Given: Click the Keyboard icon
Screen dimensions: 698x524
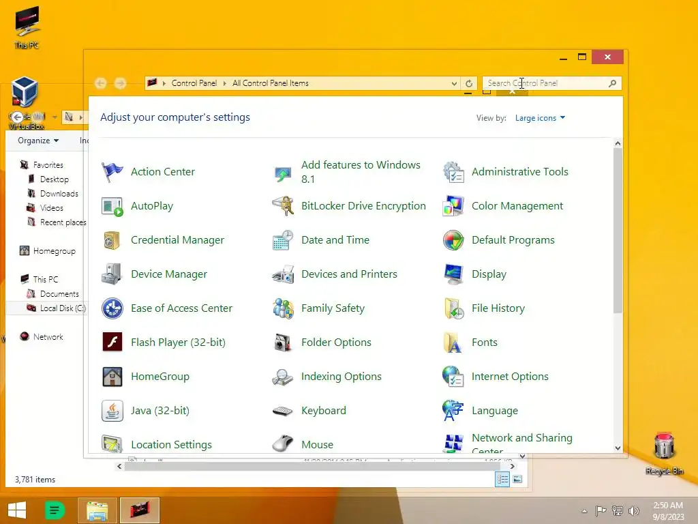Looking at the screenshot, I should pos(283,411).
